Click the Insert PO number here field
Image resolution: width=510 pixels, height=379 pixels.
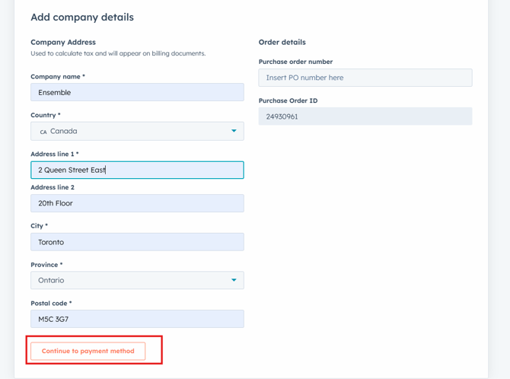pyautogui.click(x=365, y=78)
